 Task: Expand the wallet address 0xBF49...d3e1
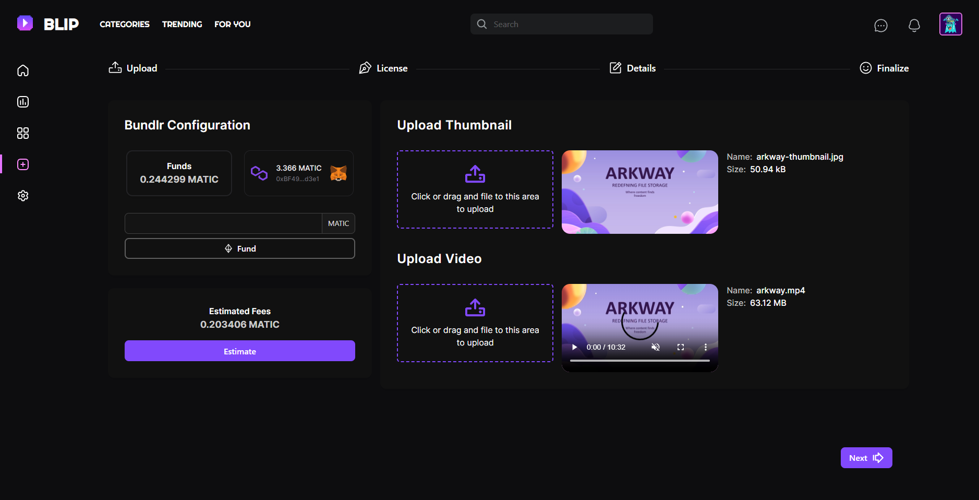tap(298, 178)
